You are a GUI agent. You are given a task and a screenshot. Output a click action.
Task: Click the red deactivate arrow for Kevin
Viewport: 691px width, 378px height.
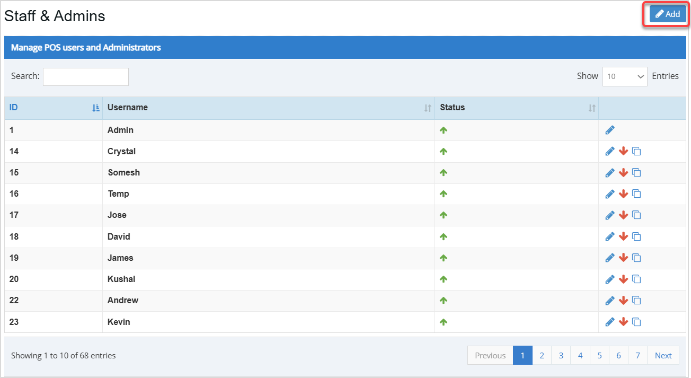(623, 321)
